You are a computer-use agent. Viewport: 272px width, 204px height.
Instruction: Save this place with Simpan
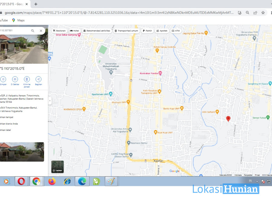tap(3, 81)
